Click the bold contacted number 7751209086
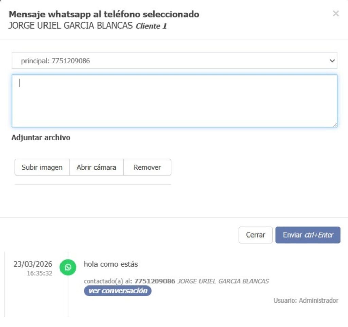Viewport: 348px width, 327px height. click(155, 281)
